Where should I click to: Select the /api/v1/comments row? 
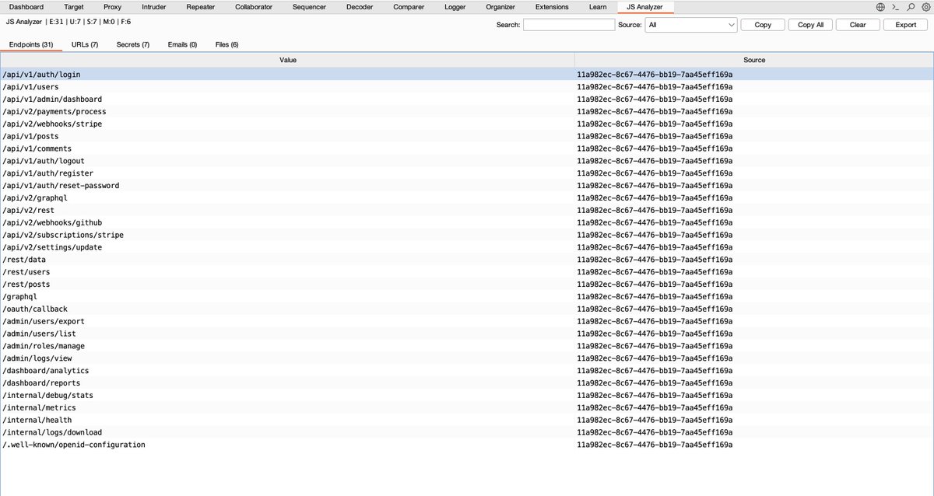[x=467, y=148]
